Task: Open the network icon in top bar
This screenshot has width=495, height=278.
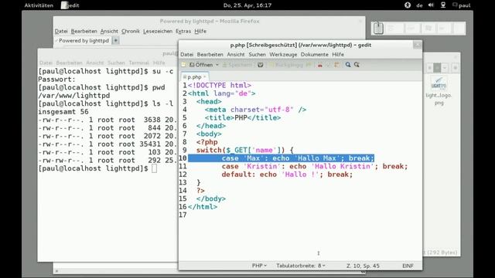Action: pos(443,5)
